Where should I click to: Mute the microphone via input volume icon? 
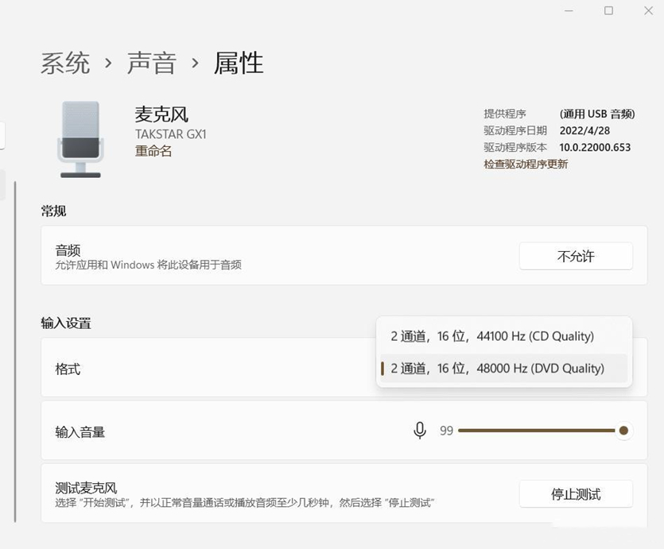point(419,431)
